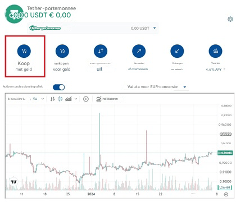Click the TradingView logo on chart

coord(13,182)
